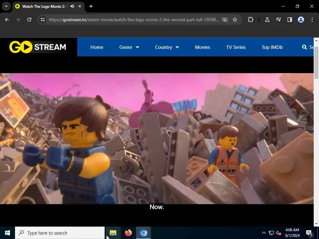Screen dimensions: 319x239
Task: Click the network status tray icon
Action: click(x=271, y=233)
